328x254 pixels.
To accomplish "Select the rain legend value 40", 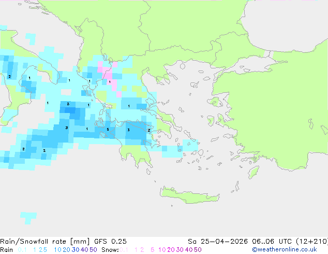I will point(84,250).
